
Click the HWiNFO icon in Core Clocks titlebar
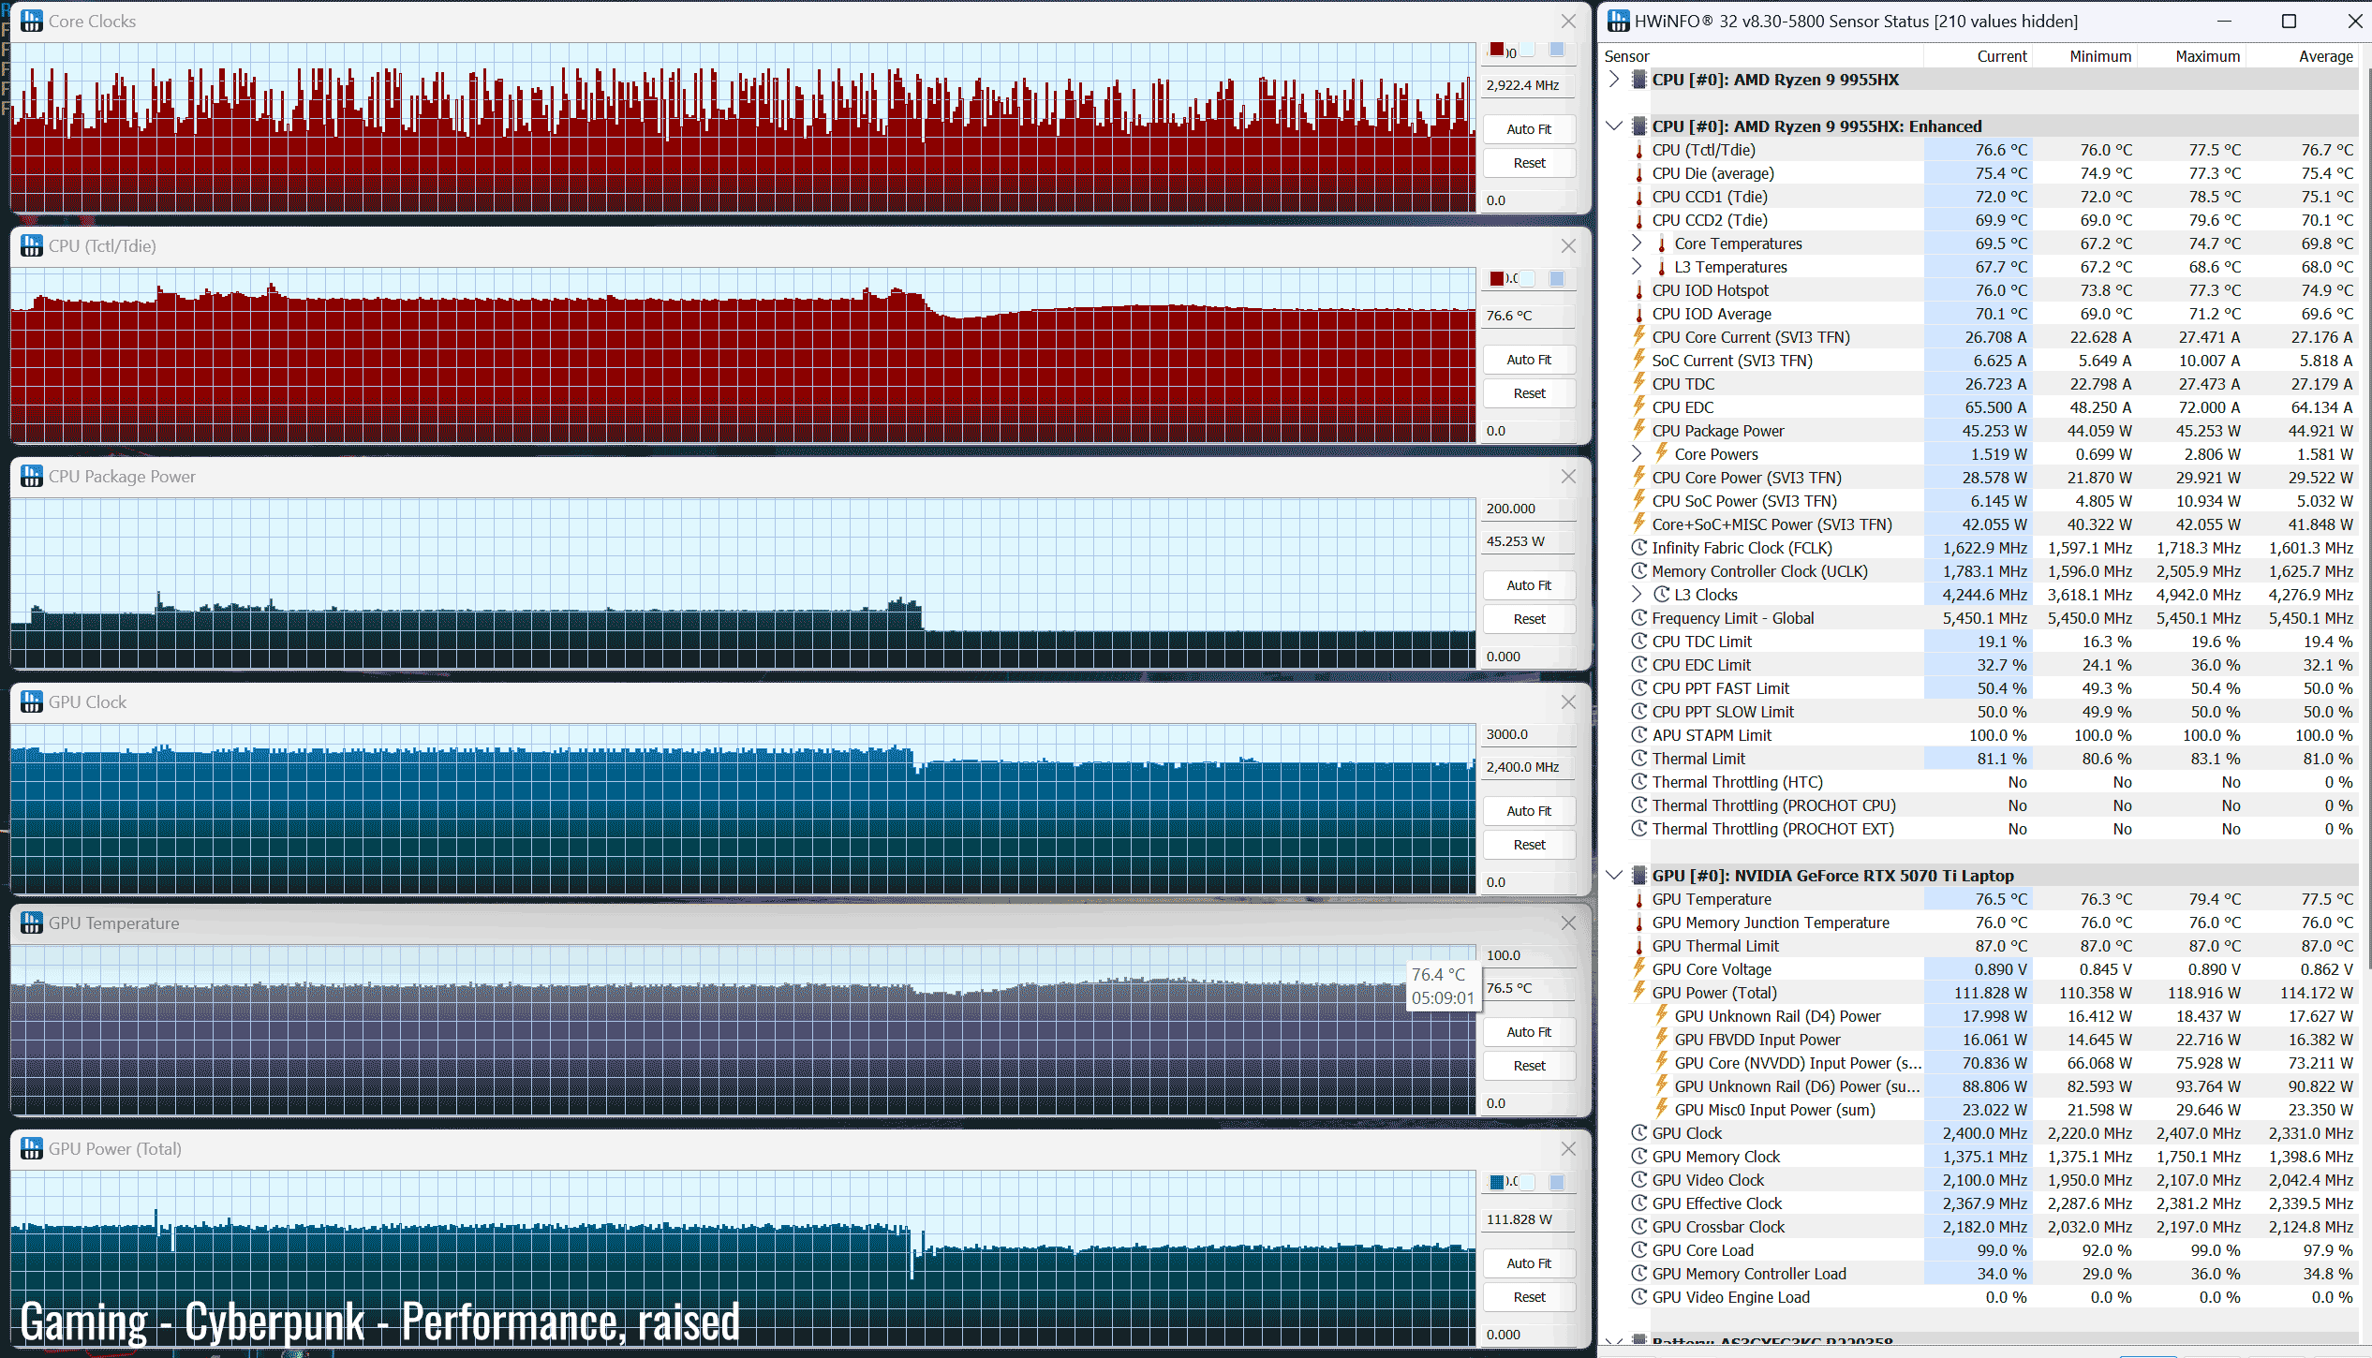32,21
